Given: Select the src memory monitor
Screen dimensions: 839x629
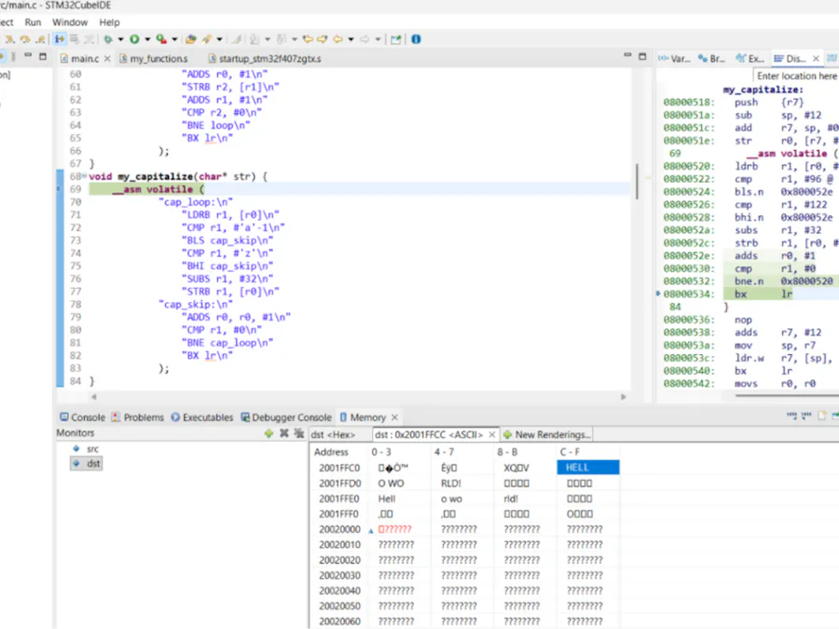Looking at the screenshot, I should [x=87, y=449].
